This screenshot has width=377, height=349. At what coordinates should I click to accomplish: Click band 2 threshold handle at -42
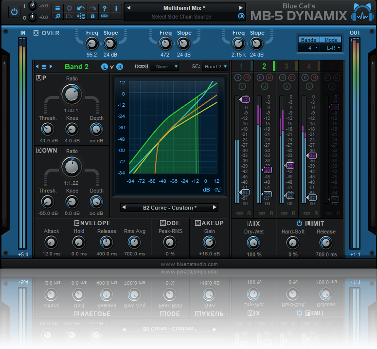click(267, 170)
